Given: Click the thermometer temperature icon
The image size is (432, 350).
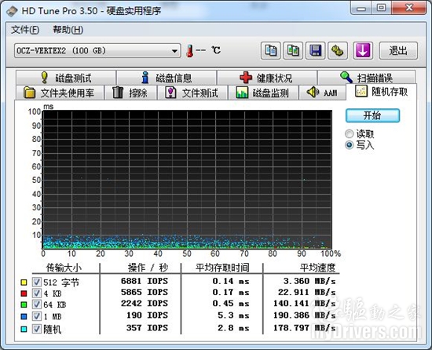Looking at the screenshot, I should point(189,51).
